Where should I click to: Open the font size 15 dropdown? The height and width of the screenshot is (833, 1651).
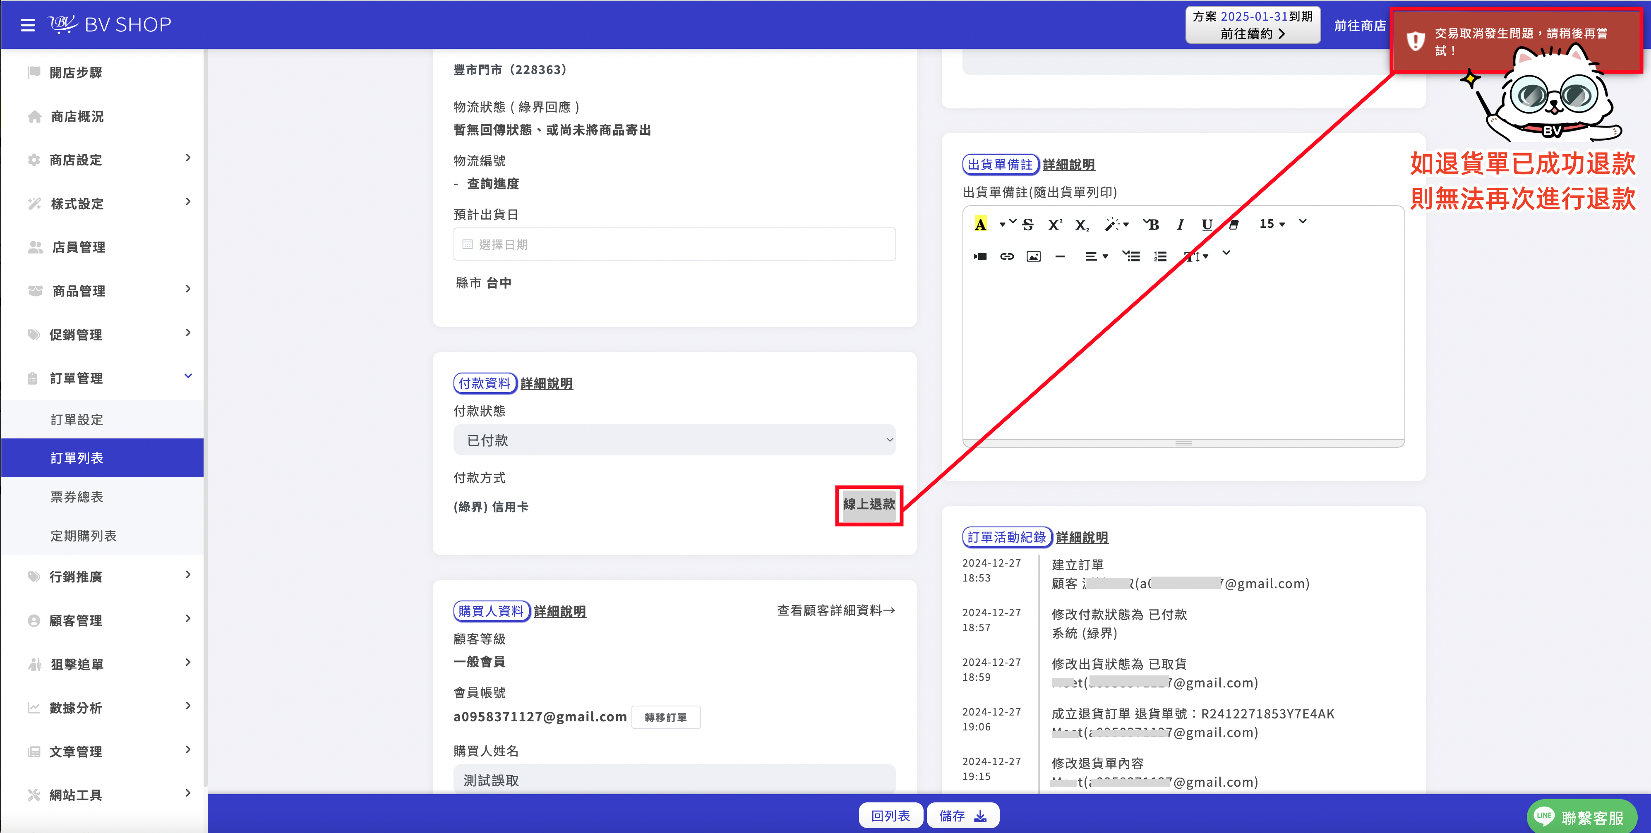click(1272, 224)
